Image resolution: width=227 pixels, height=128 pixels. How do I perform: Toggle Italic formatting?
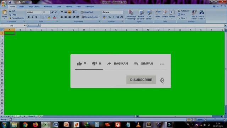coord(32,17)
